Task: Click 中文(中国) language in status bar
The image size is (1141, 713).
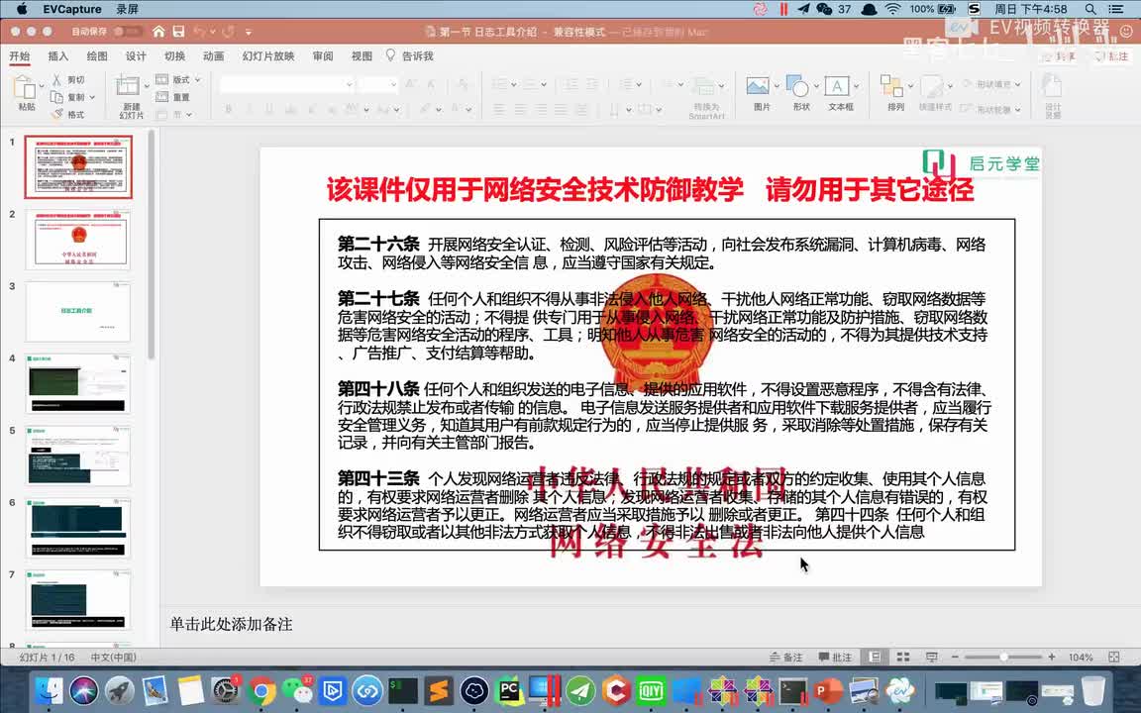Action: coord(114,657)
